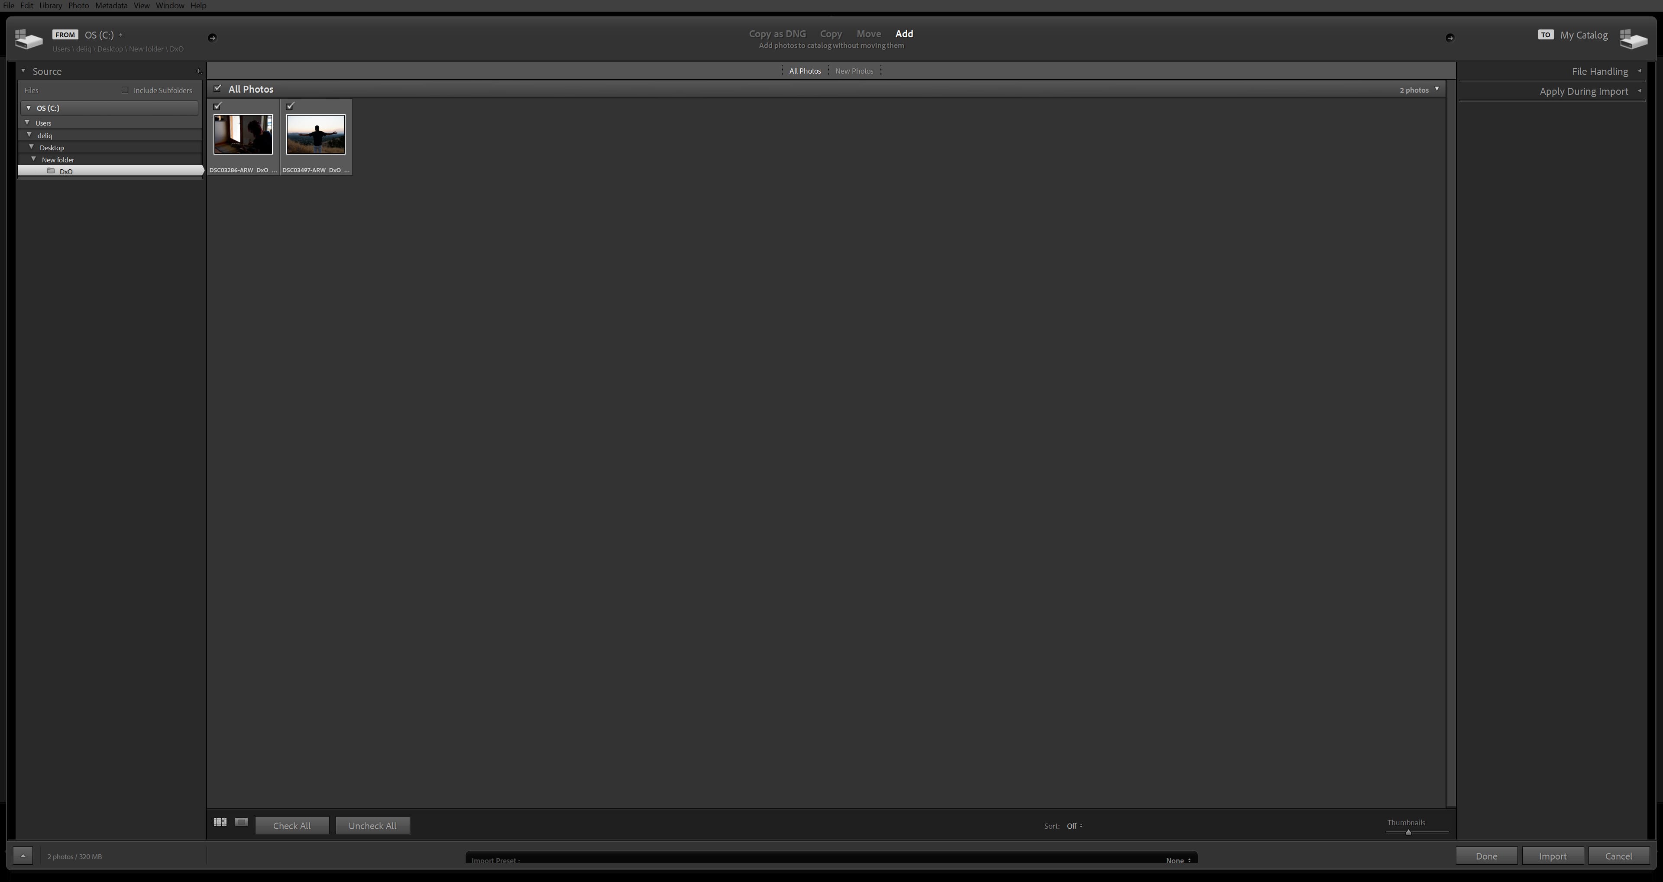Open the Library menu in menu bar

pyautogui.click(x=52, y=6)
